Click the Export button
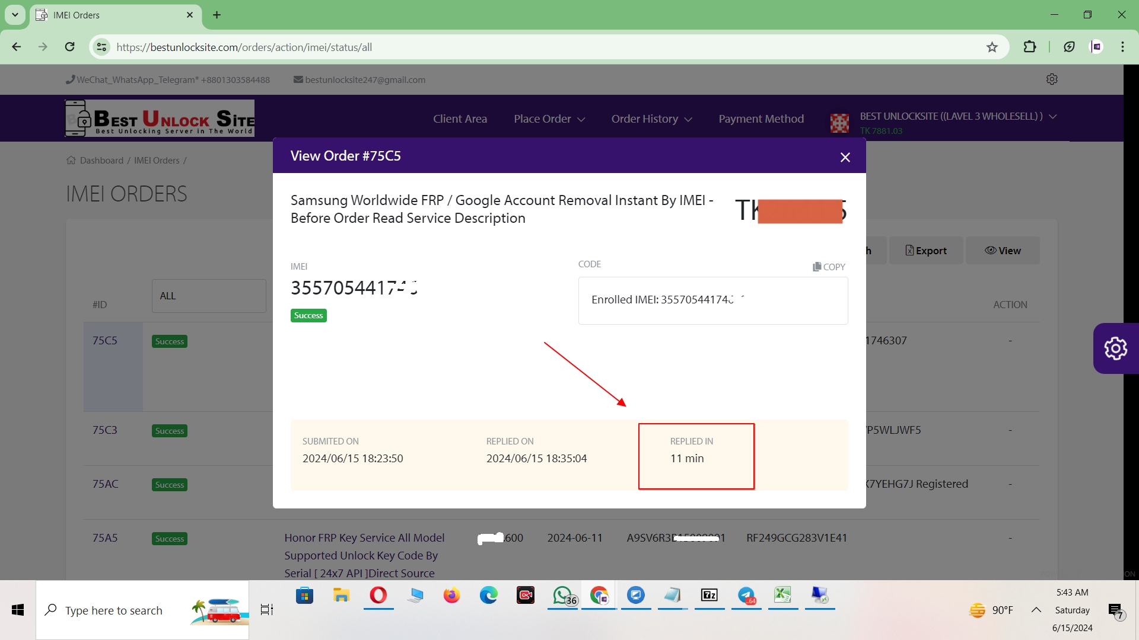Screen dimensions: 1139x640 pos(925,251)
